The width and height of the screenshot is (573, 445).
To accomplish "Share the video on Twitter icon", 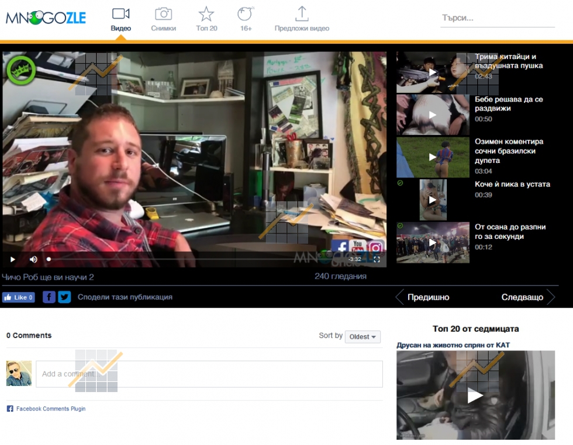I will click(64, 297).
